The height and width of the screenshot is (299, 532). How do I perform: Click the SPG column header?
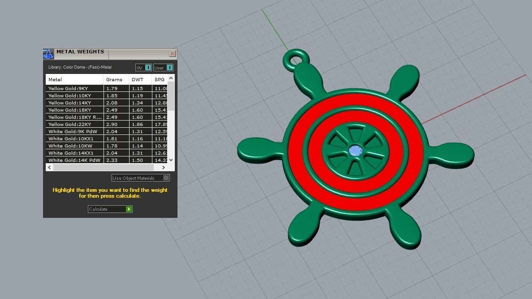pyautogui.click(x=160, y=79)
